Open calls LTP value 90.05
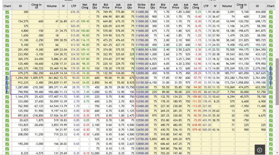This screenshot has height=155, width=279. coord(76,78)
